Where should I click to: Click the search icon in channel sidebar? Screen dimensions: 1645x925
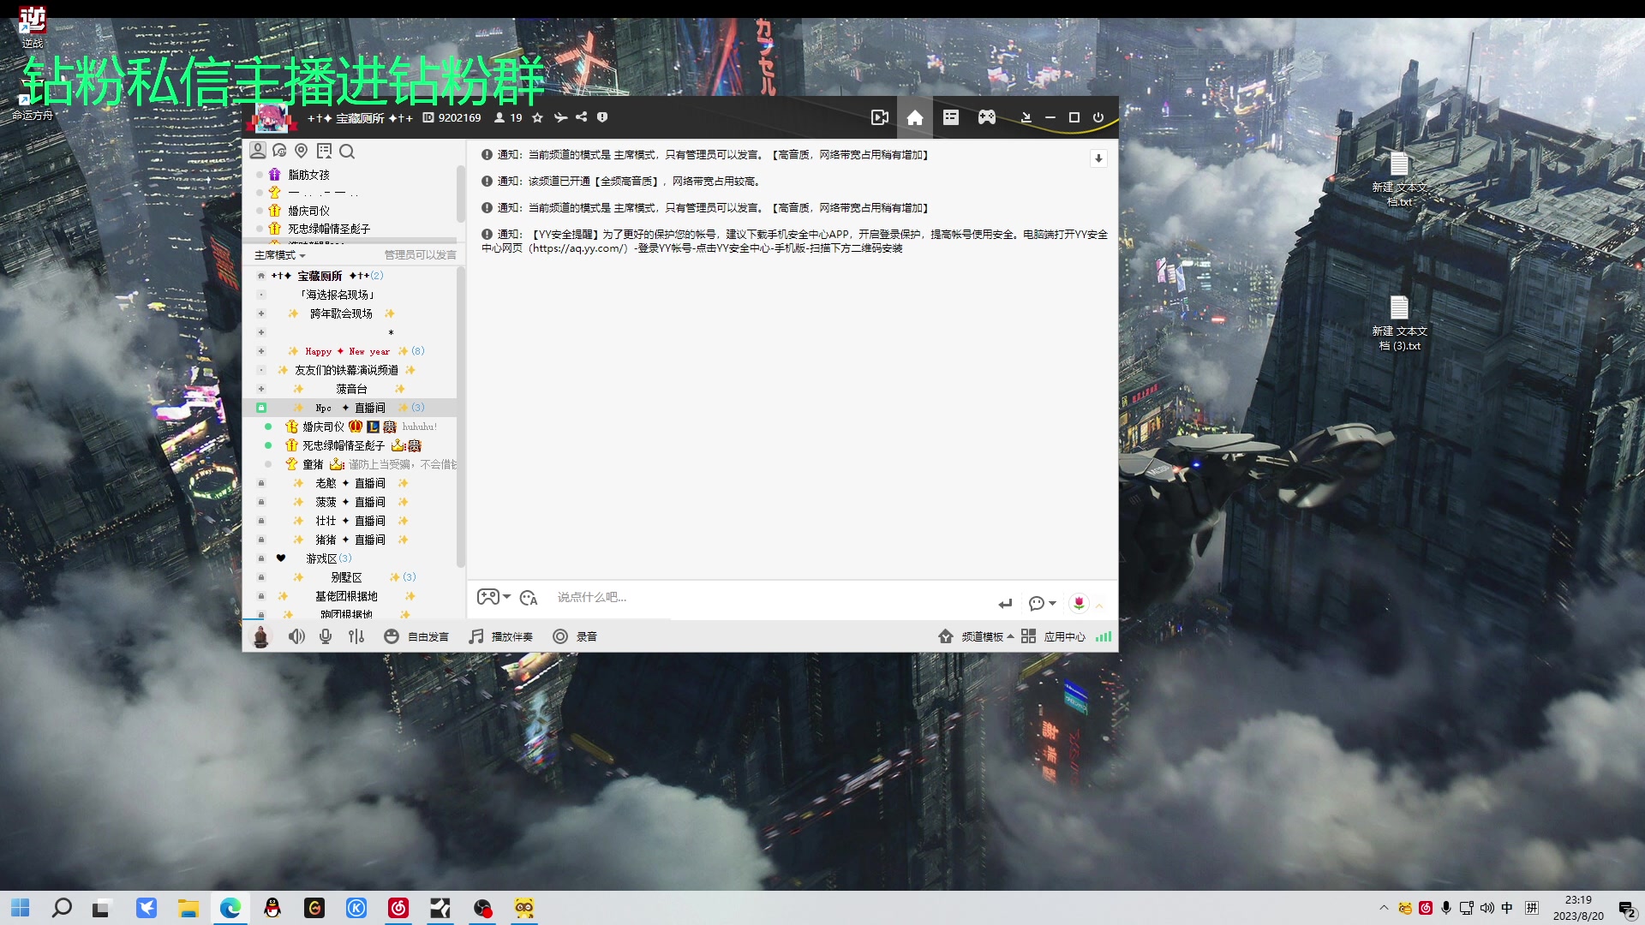347,152
